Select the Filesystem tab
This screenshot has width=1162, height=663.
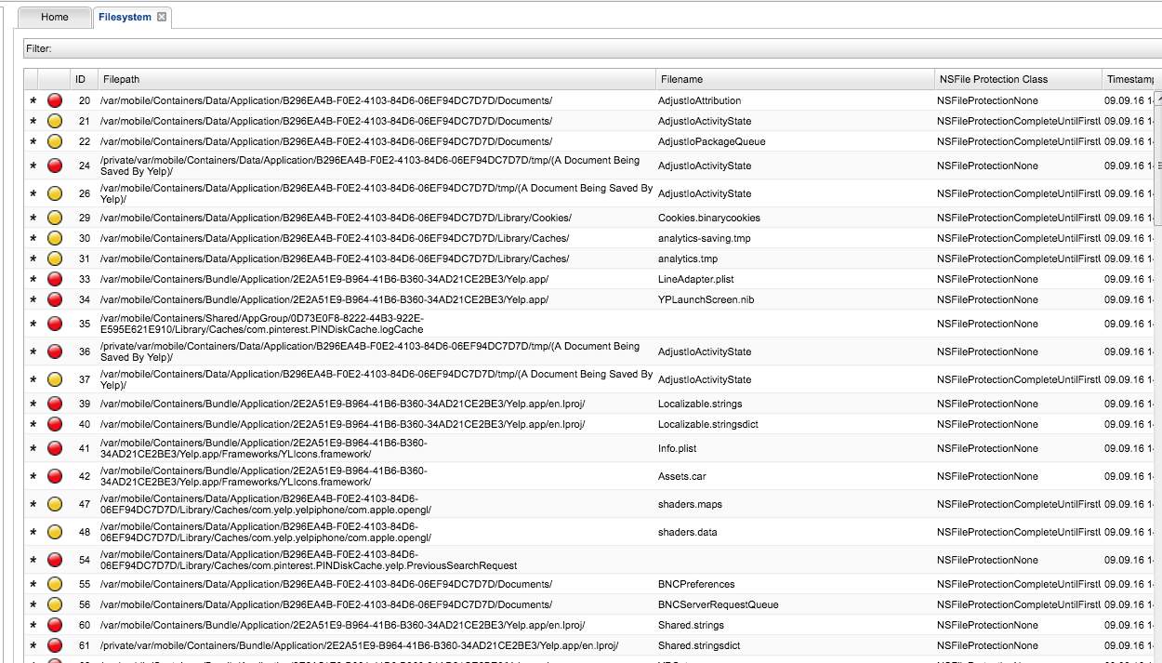[124, 17]
